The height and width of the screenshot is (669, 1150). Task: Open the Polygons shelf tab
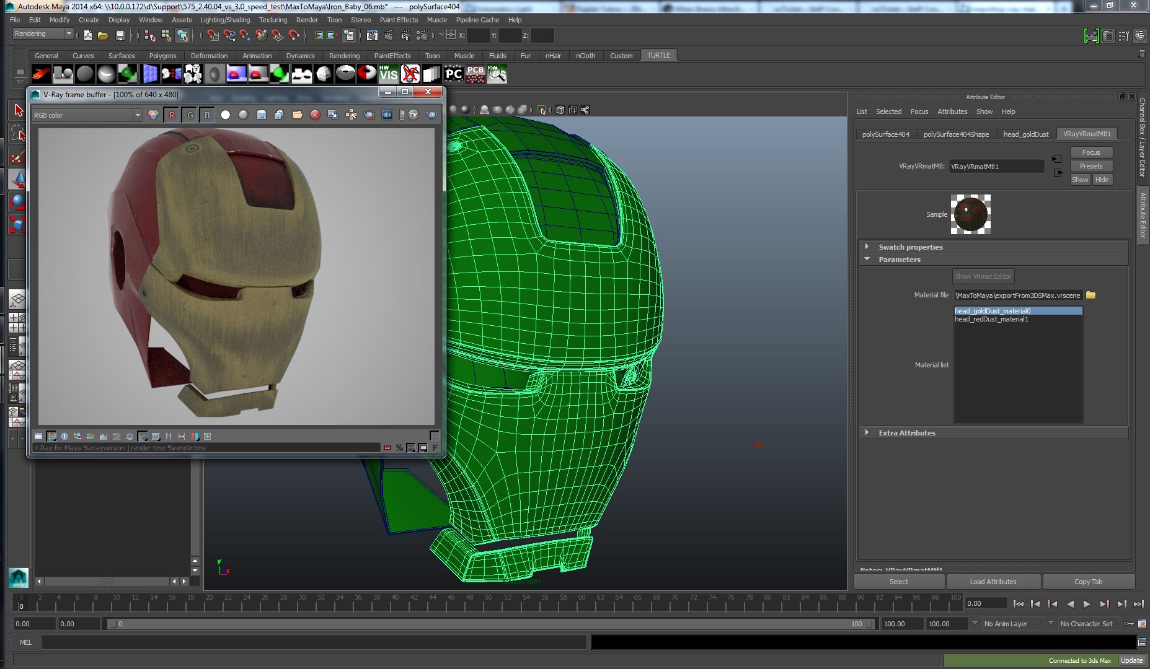click(x=162, y=56)
